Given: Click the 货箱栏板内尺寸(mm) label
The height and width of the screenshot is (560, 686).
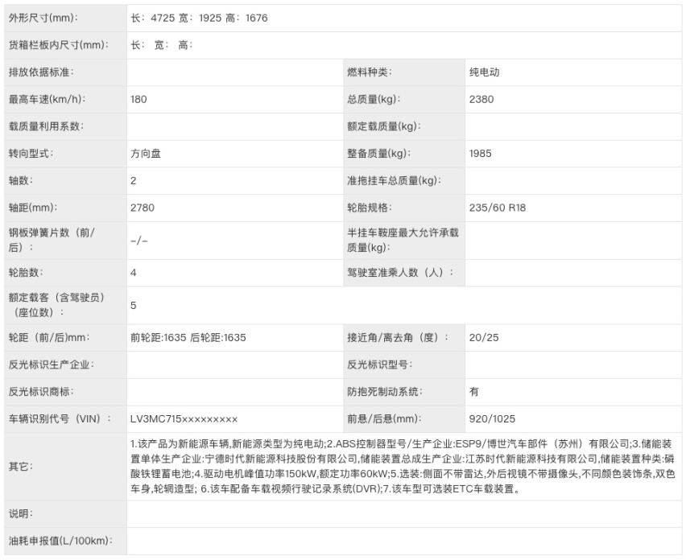Looking at the screenshot, I should 59,45.
